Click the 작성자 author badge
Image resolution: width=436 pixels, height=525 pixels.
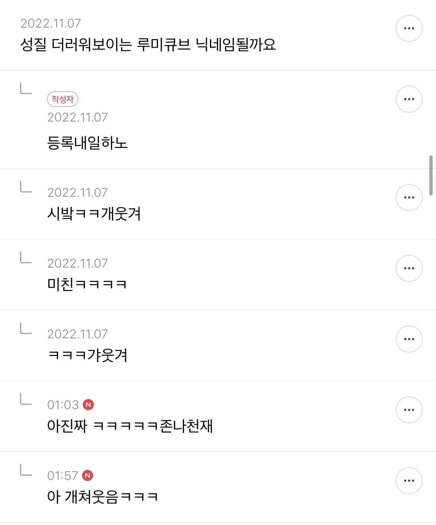pyautogui.click(x=63, y=99)
